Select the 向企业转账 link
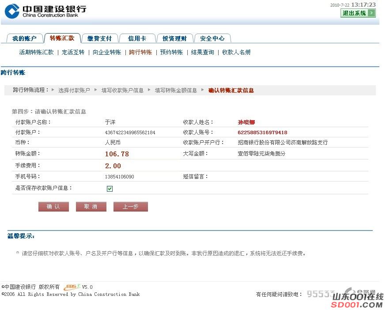 pos(107,52)
